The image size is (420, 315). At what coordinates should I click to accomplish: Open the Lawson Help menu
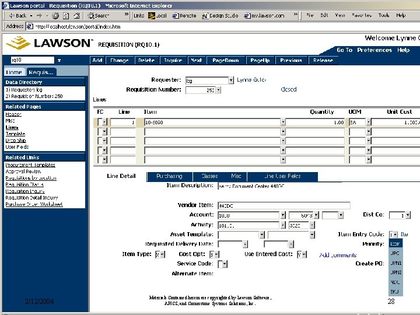pyautogui.click(x=404, y=50)
